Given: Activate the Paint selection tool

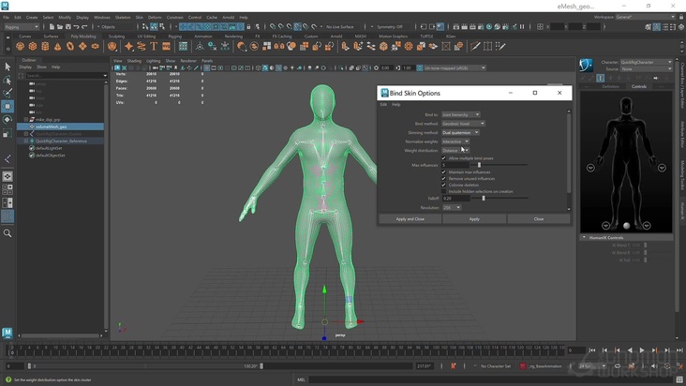Looking at the screenshot, I should pos(7,93).
